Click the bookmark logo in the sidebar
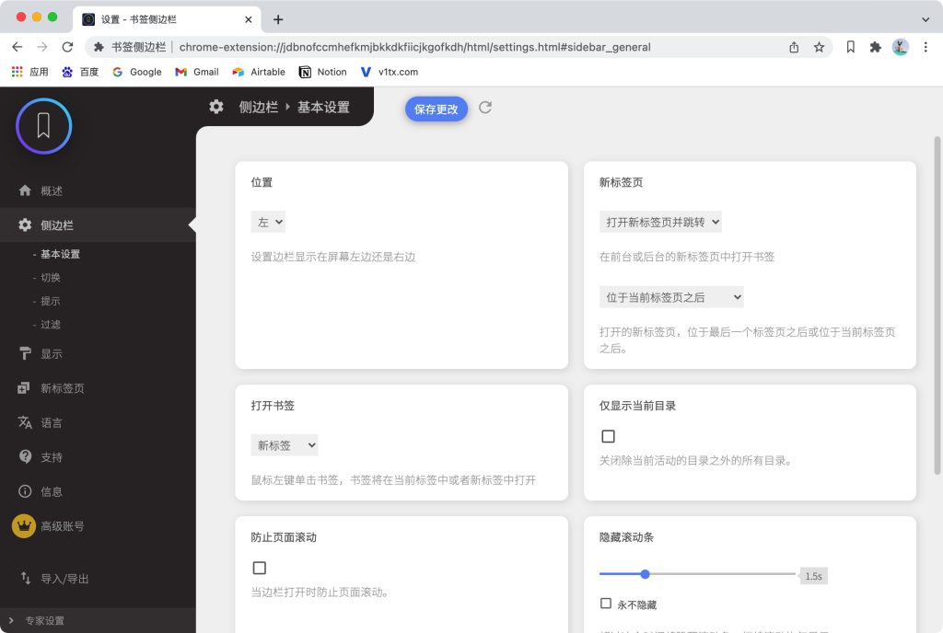The height and width of the screenshot is (633, 943). pos(44,126)
